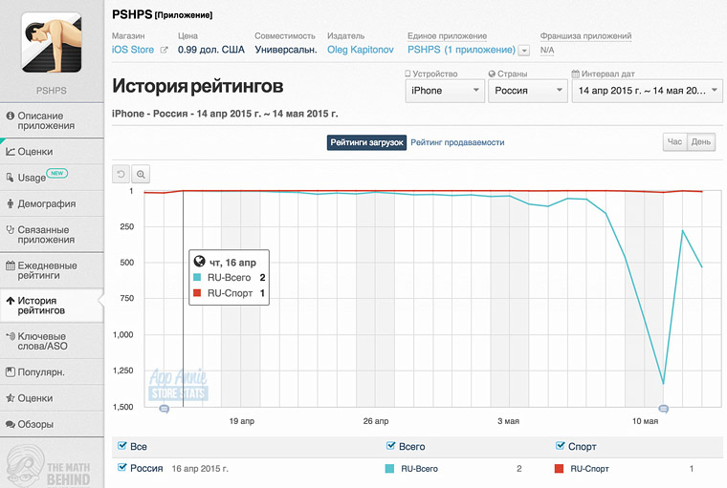This screenshot has height=488, width=727.
Task: Open the date interval dropdown
Action: 647,91
